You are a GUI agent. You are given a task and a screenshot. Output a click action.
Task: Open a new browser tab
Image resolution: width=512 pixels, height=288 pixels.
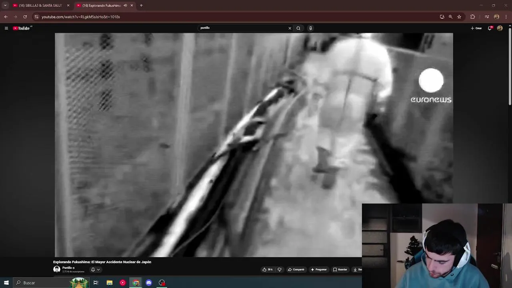click(x=141, y=6)
